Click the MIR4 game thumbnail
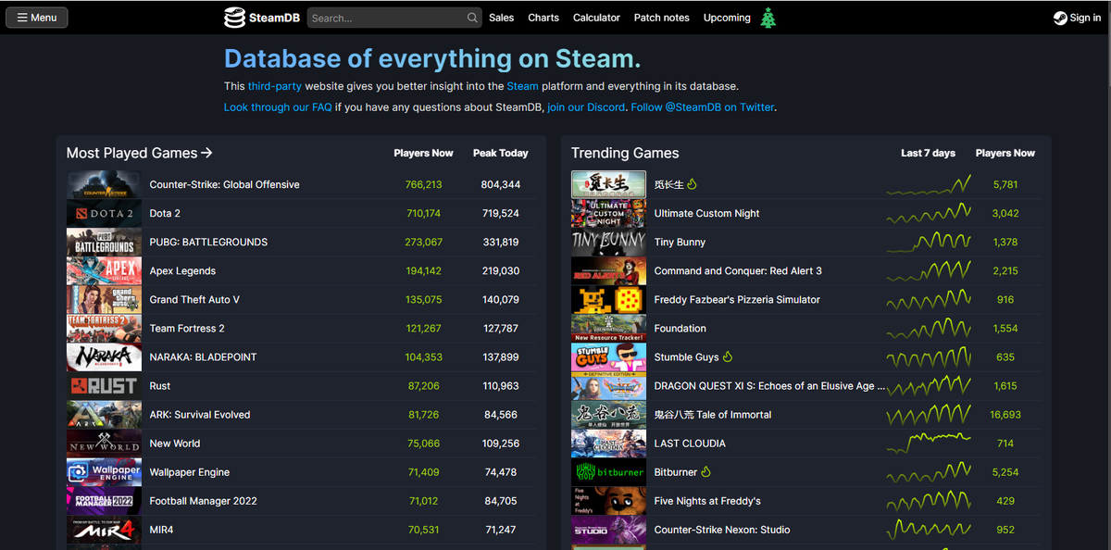1111x550 pixels. pyautogui.click(x=104, y=530)
